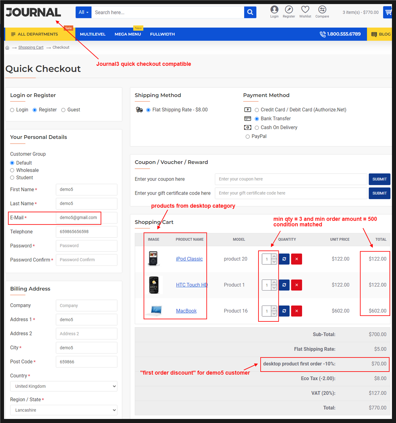
Task: Open the All search category dropdown
Action: point(83,12)
